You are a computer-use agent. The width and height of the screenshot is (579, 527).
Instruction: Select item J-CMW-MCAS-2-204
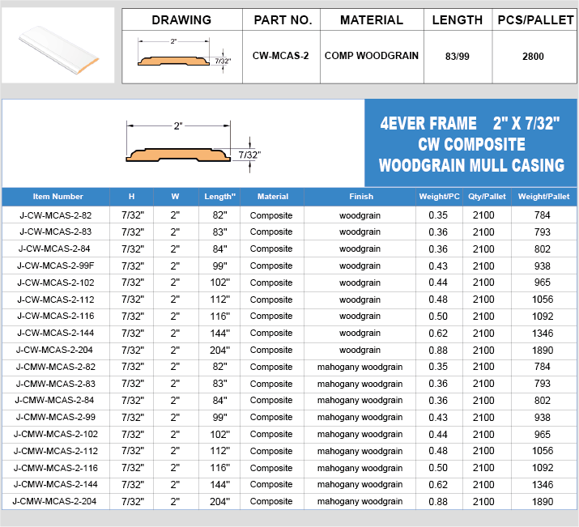pos(54,501)
